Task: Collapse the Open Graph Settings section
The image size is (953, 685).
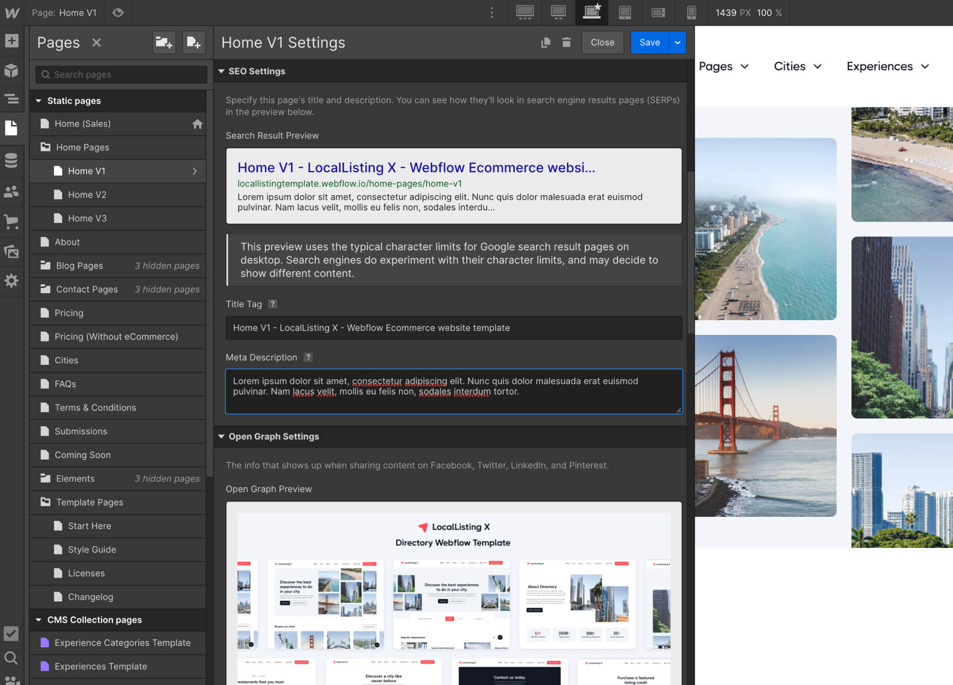Action: coord(222,437)
